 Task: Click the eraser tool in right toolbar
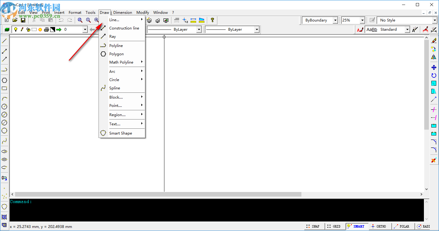click(x=434, y=41)
